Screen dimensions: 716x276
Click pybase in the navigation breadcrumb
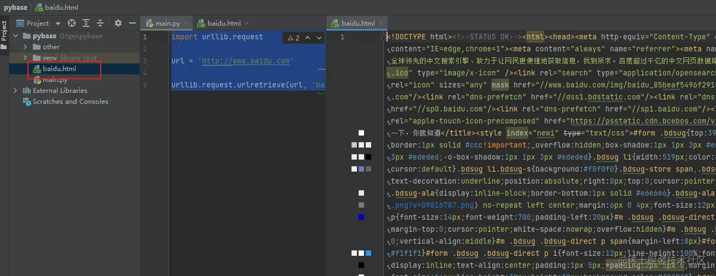click(x=15, y=8)
